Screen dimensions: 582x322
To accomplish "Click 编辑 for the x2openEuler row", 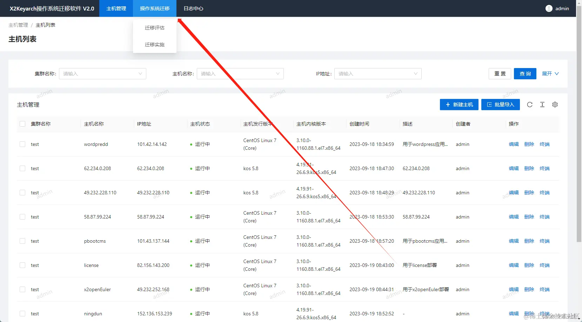I will [x=514, y=289].
